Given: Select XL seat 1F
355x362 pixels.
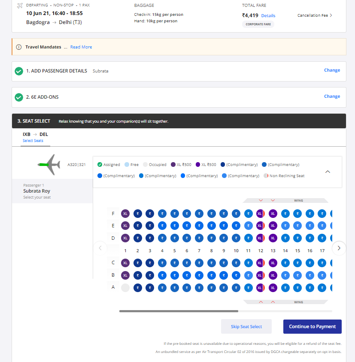Looking at the screenshot, I should (125, 214).
